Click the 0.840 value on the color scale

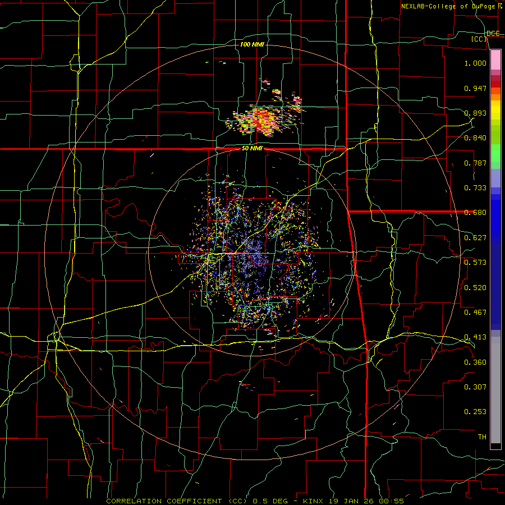tap(475, 138)
